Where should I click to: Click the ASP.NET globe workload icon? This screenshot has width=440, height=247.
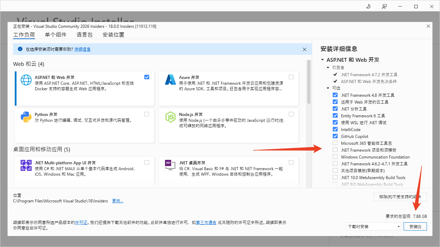[26, 80]
